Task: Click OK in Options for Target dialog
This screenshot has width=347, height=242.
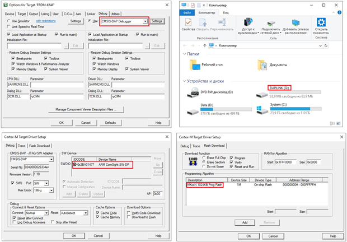Action: 62,123
